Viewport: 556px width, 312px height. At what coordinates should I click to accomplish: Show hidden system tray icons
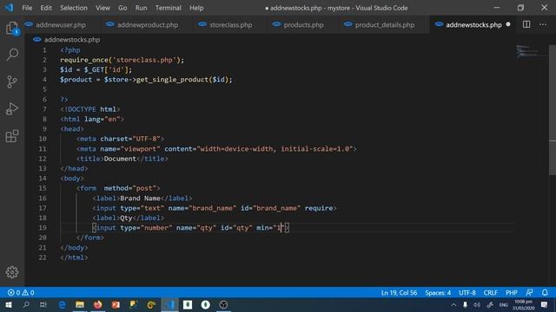(x=453, y=304)
